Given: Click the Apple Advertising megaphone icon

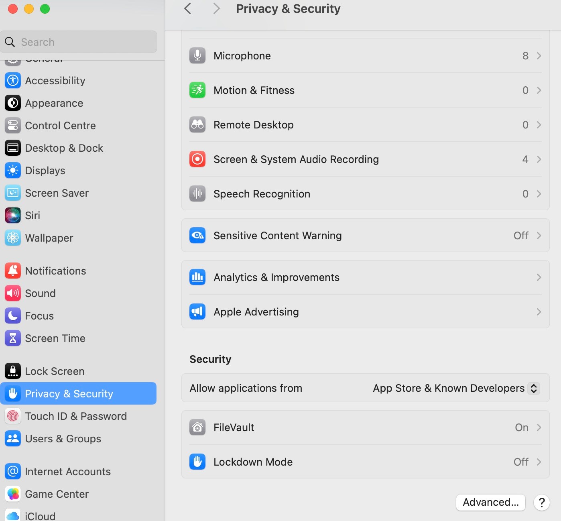Looking at the screenshot, I should point(197,312).
